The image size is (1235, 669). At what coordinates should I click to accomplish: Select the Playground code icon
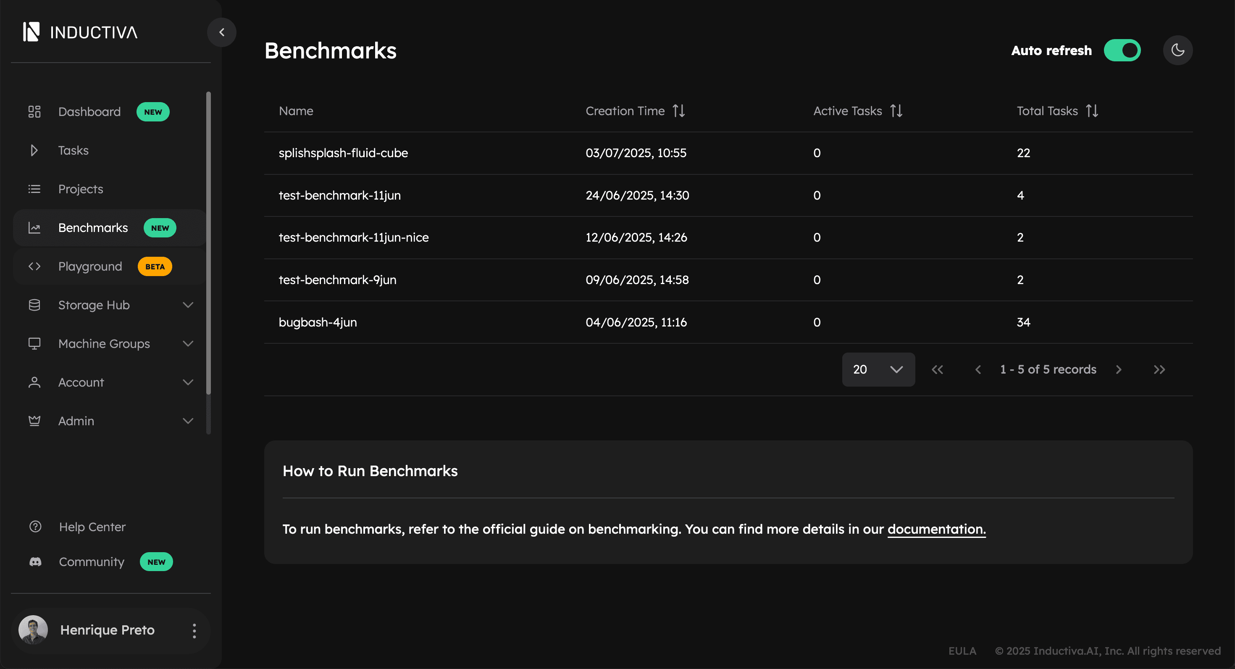tap(34, 266)
